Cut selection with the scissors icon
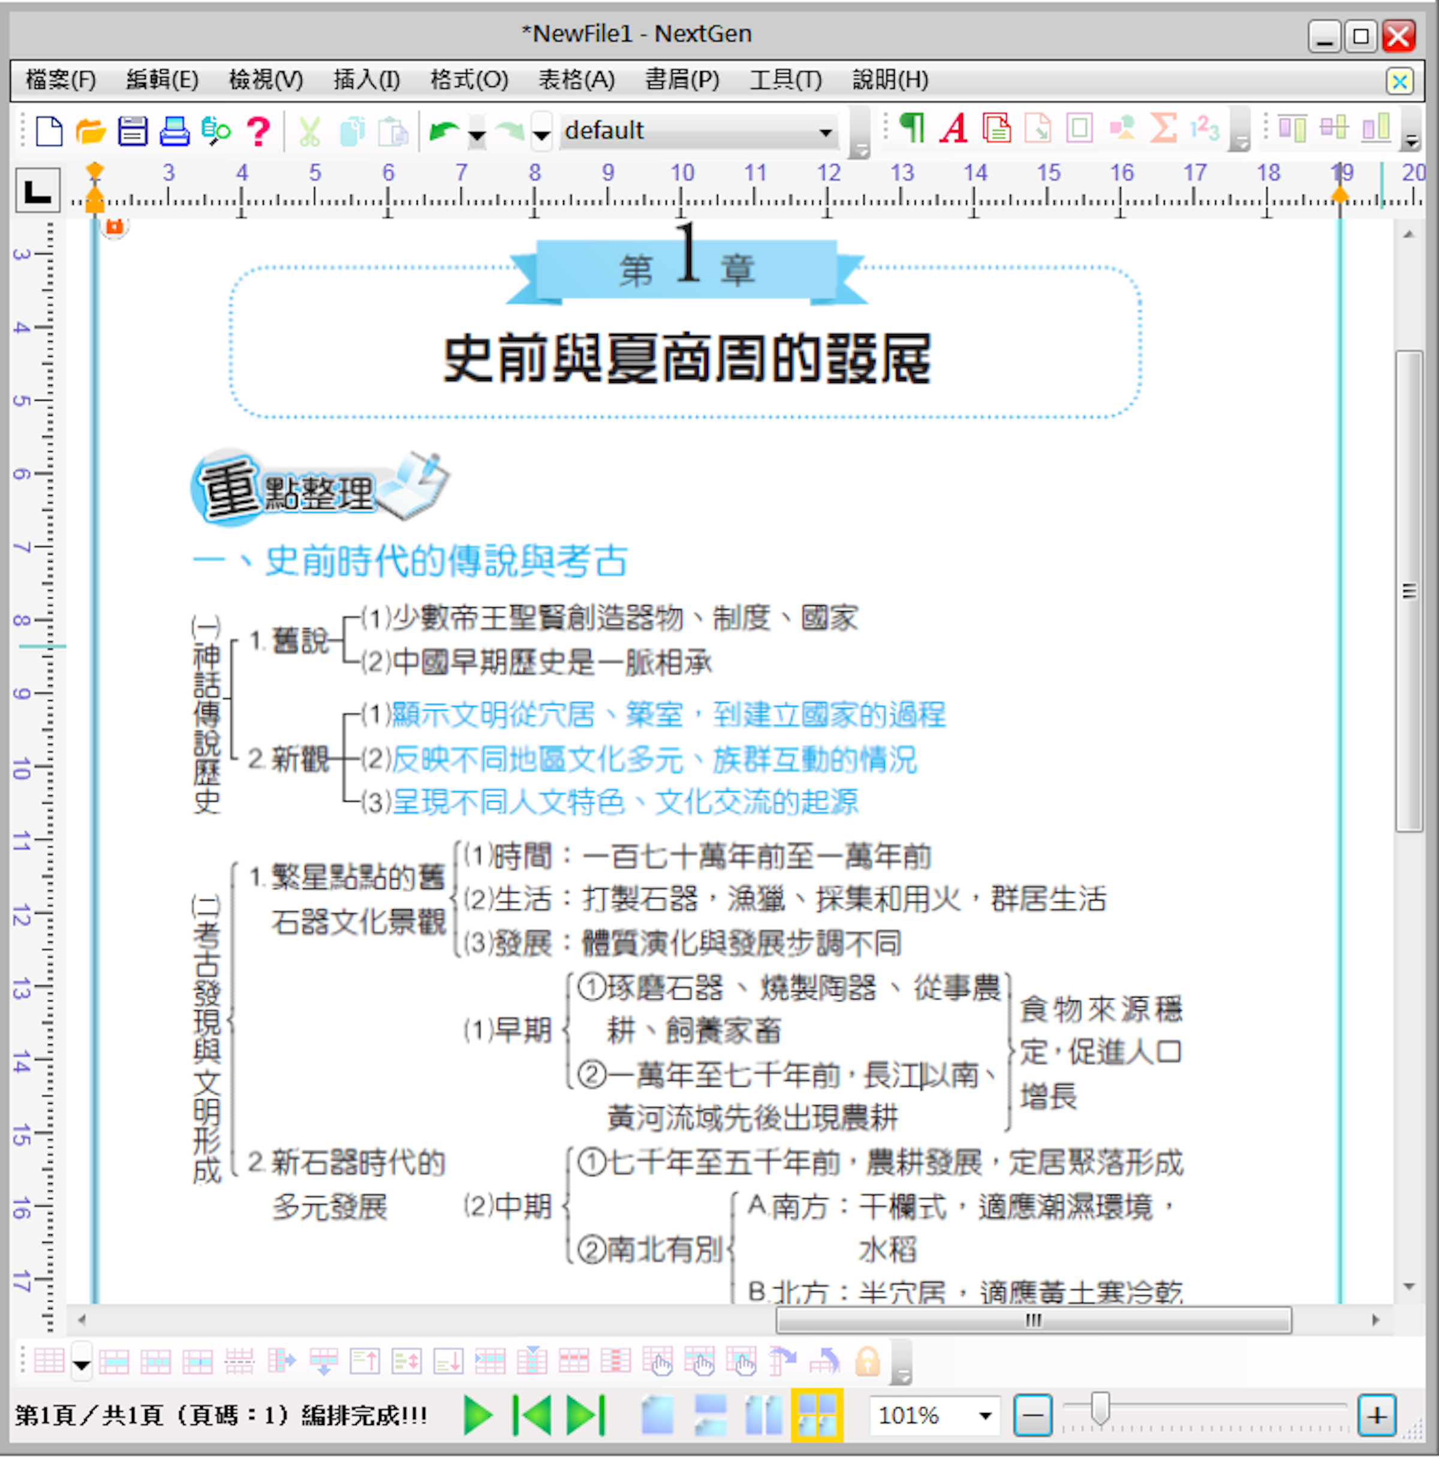This screenshot has width=1439, height=1458. [309, 131]
